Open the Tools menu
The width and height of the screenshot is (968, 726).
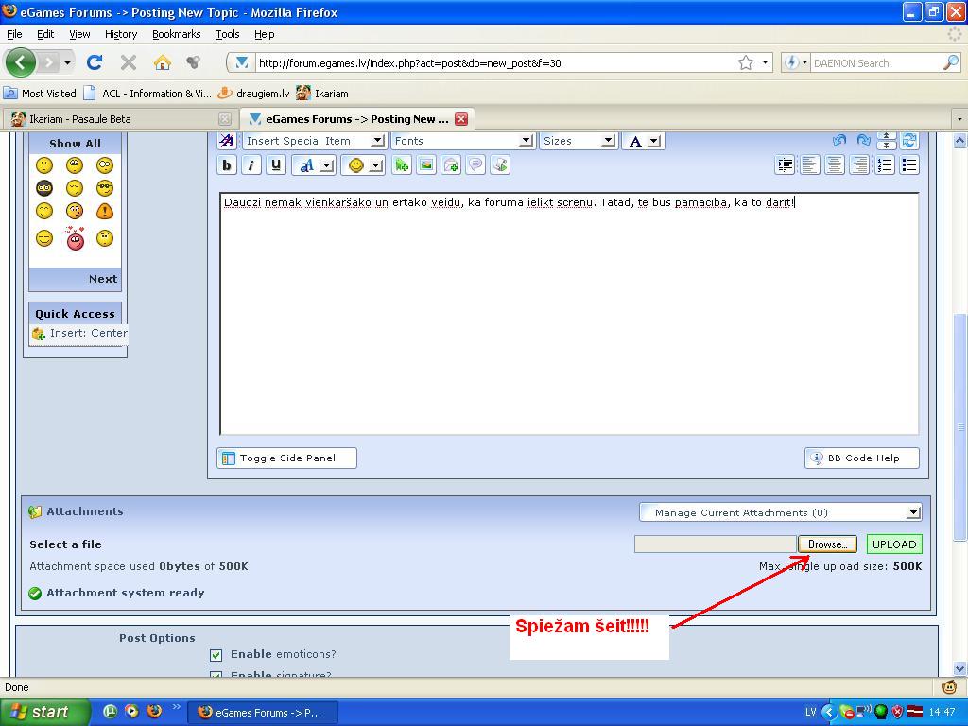[227, 34]
